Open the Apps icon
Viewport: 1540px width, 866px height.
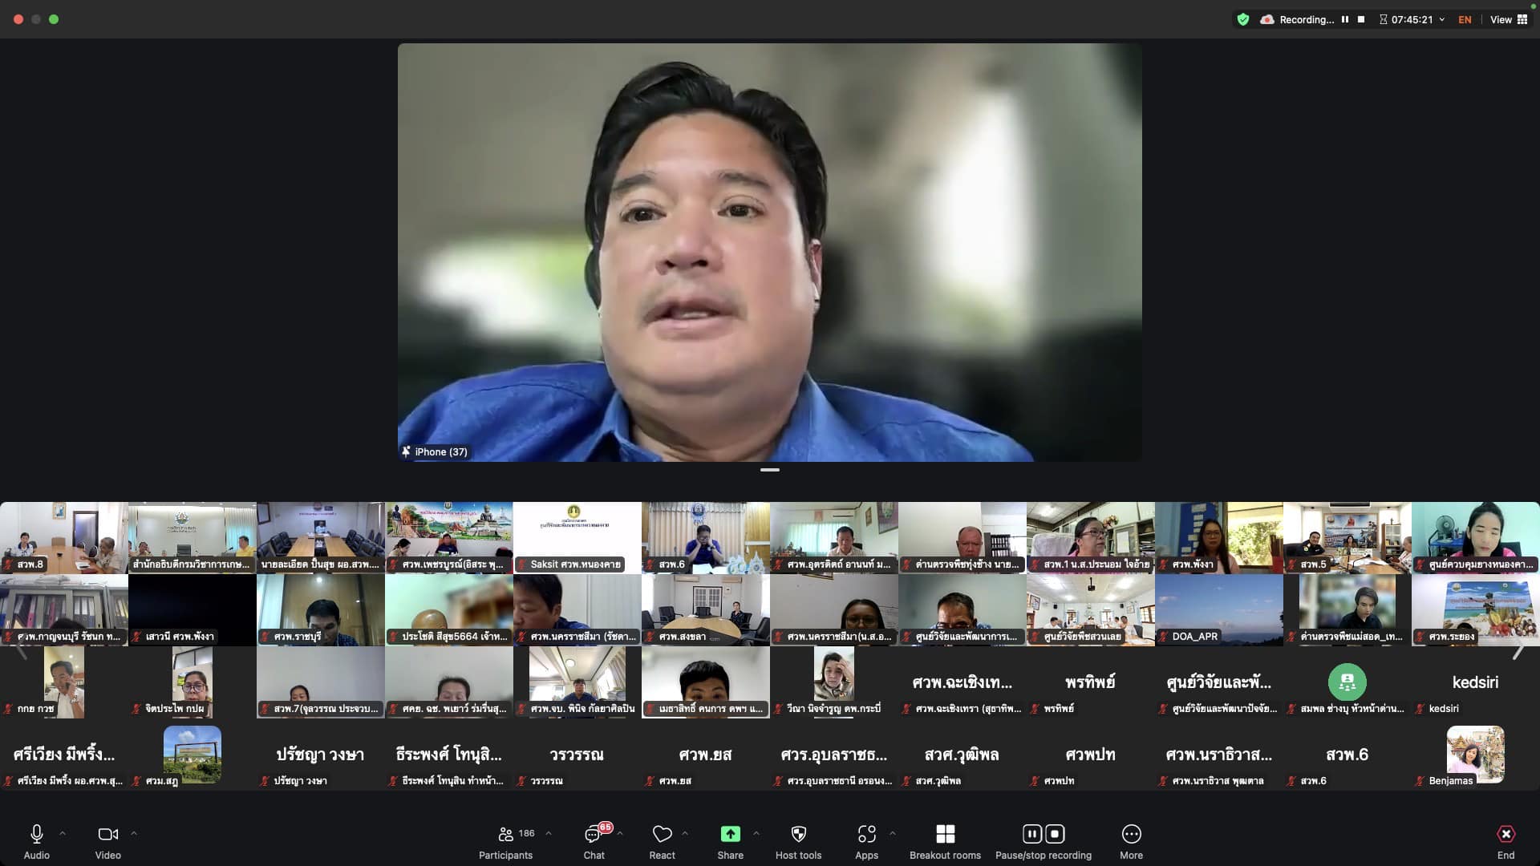click(x=866, y=835)
